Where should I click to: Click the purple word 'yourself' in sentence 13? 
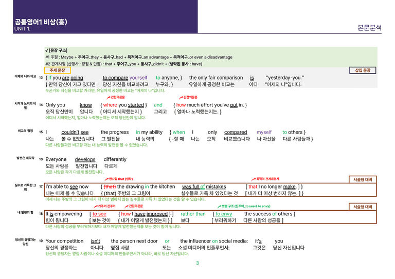click(x=138, y=78)
